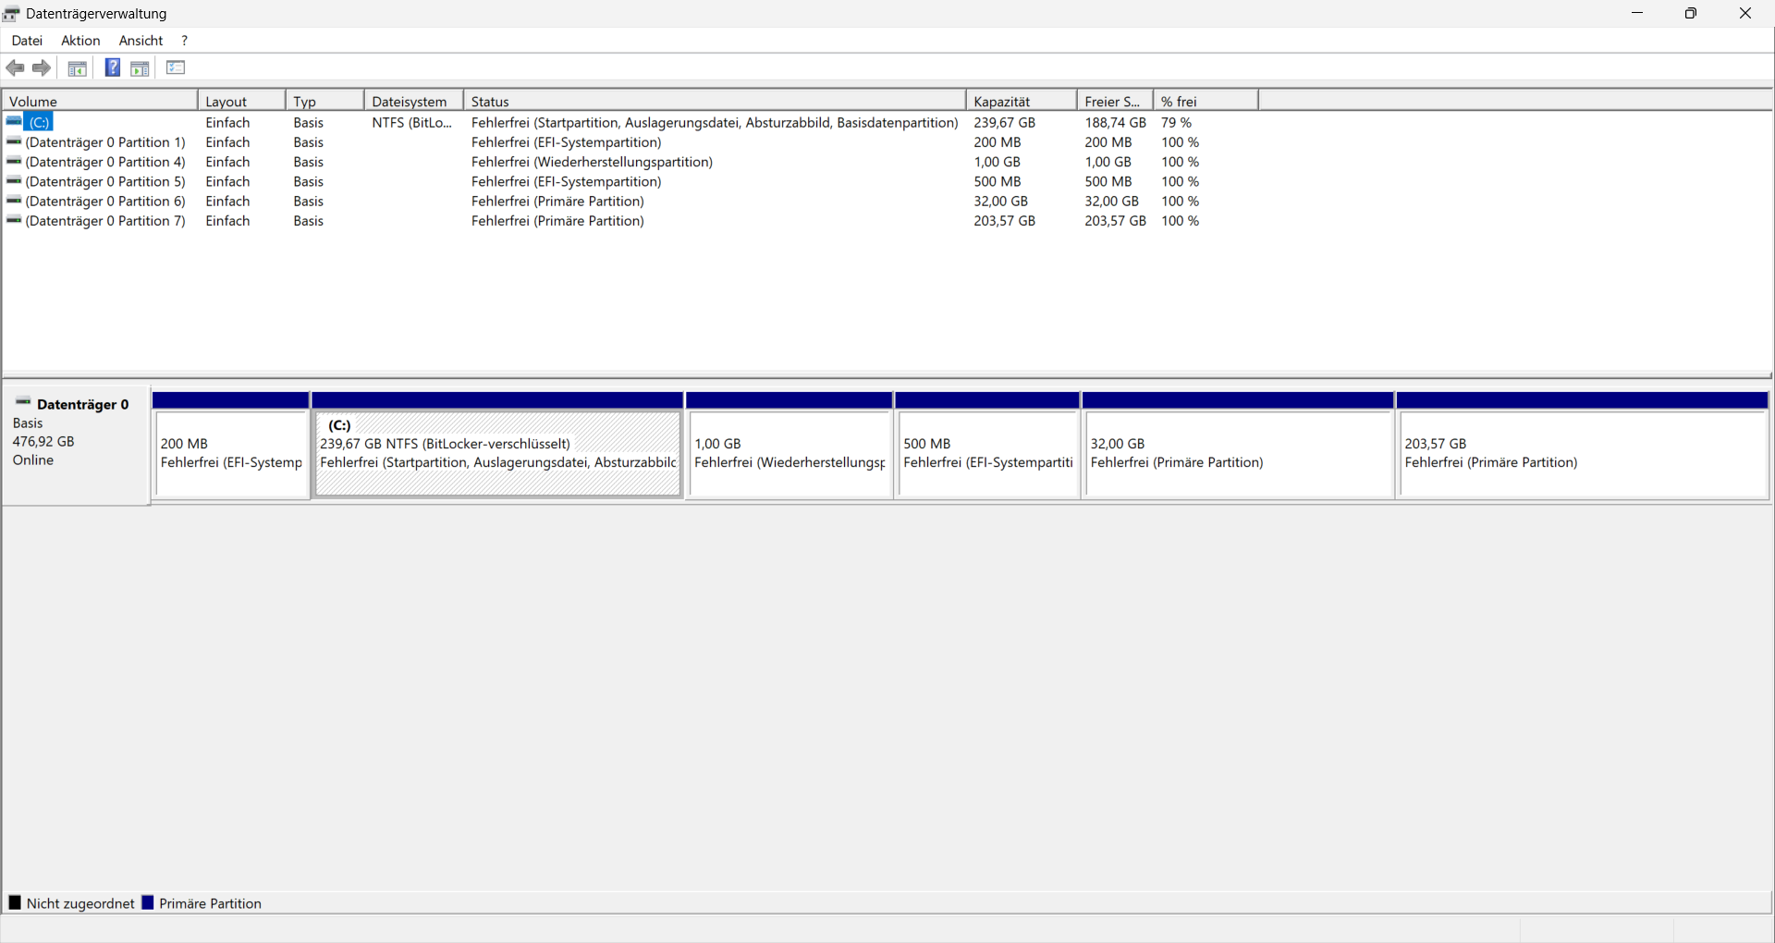The width and height of the screenshot is (1775, 943).
Task: Click the (C:) volume icon in the list
Action: pyautogui.click(x=13, y=121)
